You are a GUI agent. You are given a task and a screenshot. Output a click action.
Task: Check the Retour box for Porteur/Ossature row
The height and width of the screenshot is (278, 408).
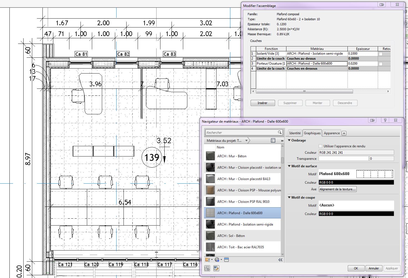[x=381, y=64]
